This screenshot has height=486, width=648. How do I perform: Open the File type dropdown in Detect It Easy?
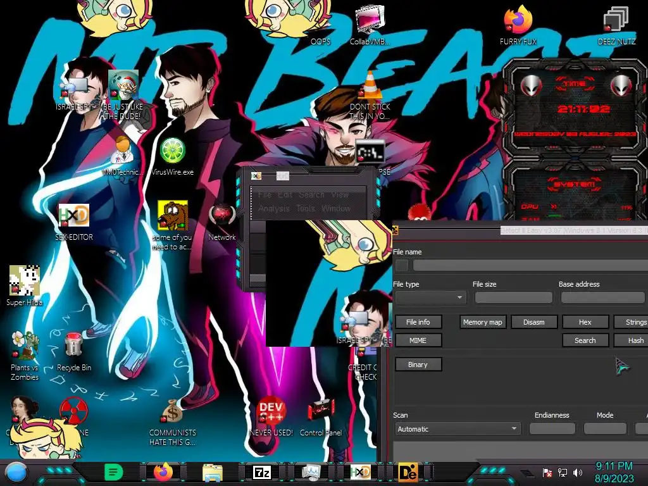pos(430,297)
